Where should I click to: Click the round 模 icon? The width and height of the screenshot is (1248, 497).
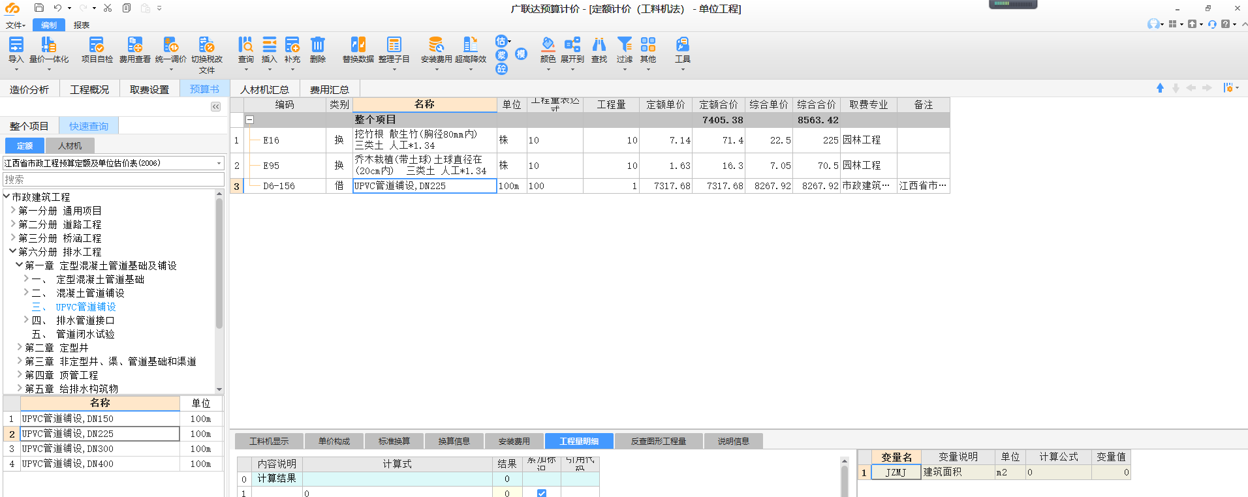point(521,54)
